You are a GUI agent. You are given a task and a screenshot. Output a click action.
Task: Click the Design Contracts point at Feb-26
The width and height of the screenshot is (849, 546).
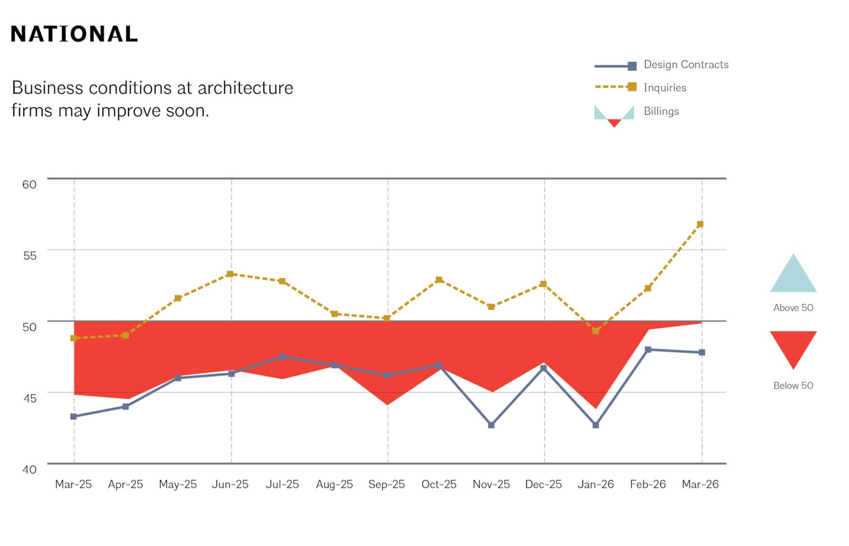(648, 350)
